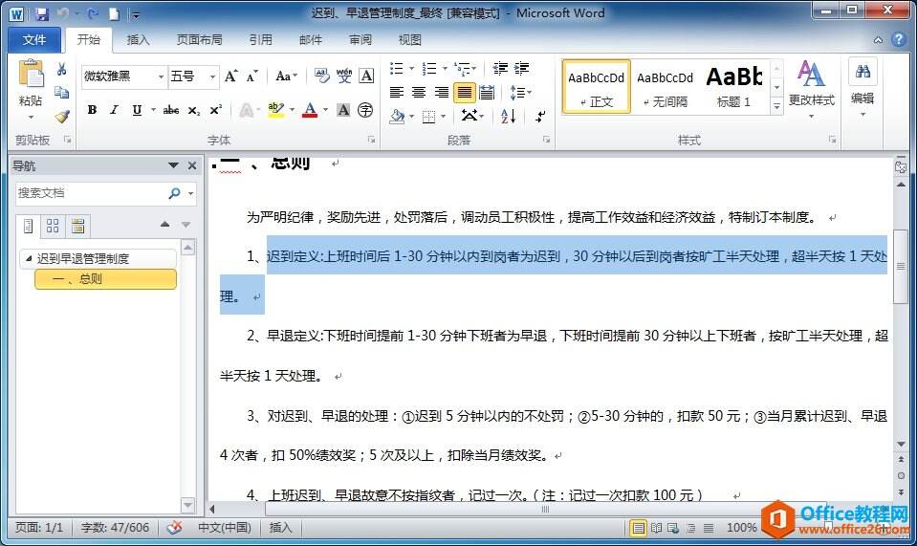Switch to View (视图) tab
Image resolution: width=917 pixels, height=546 pixels.
tap(410, 39)
